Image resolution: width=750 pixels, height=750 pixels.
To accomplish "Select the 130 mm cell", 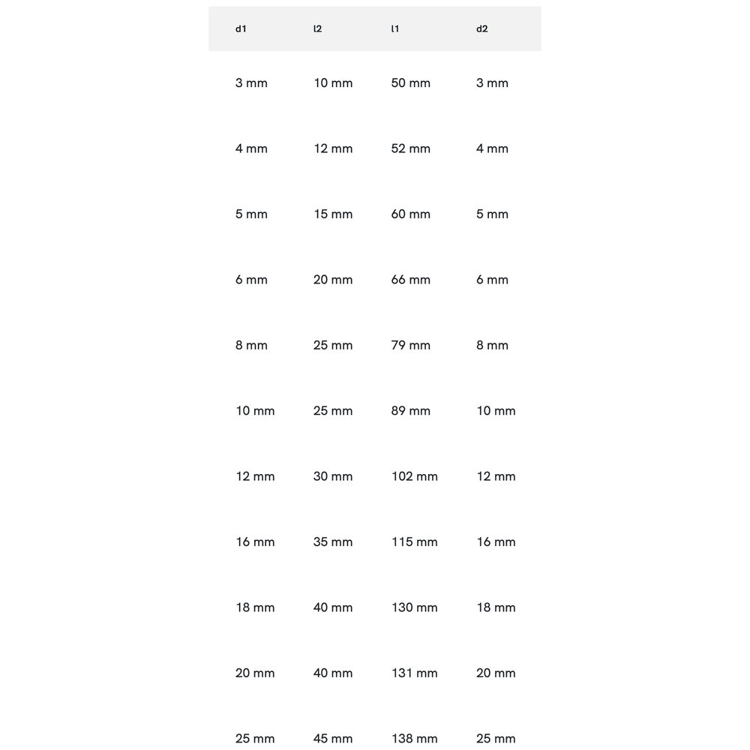I will click(415, 607).
